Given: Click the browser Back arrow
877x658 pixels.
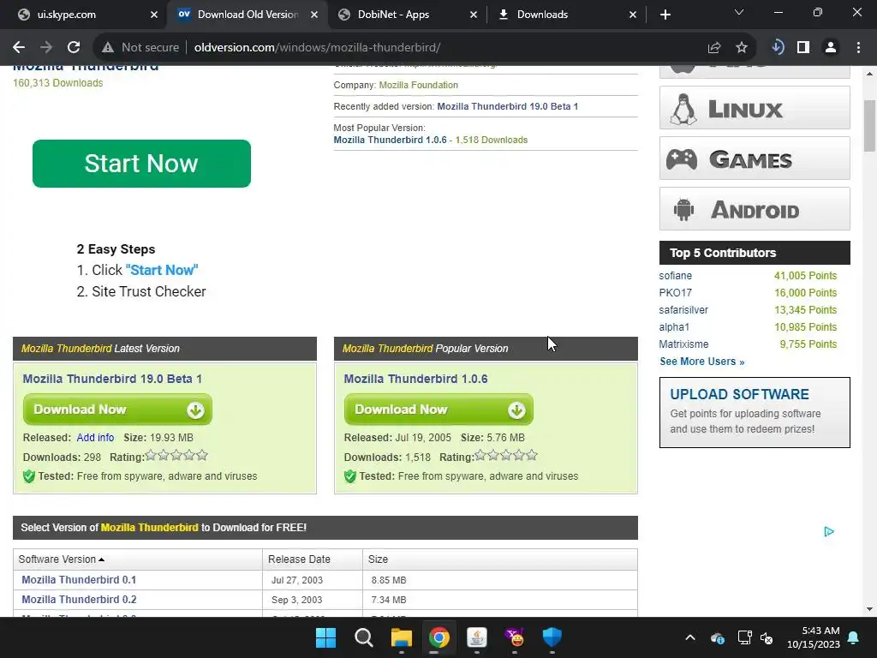Looking at the screenshot, I should pos(19,48).
